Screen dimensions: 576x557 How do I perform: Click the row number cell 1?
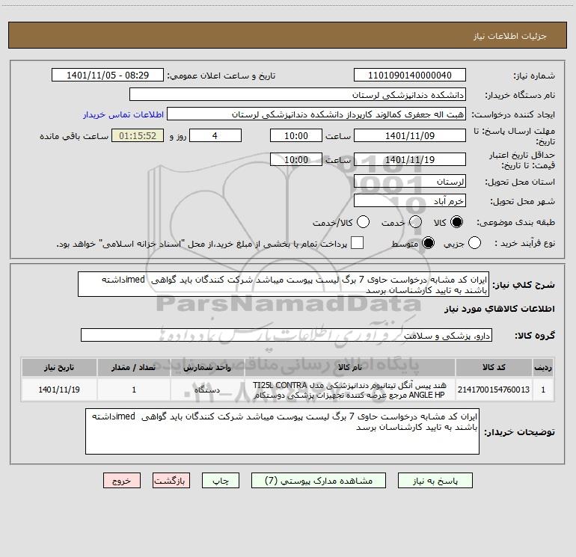coord(543,390)
